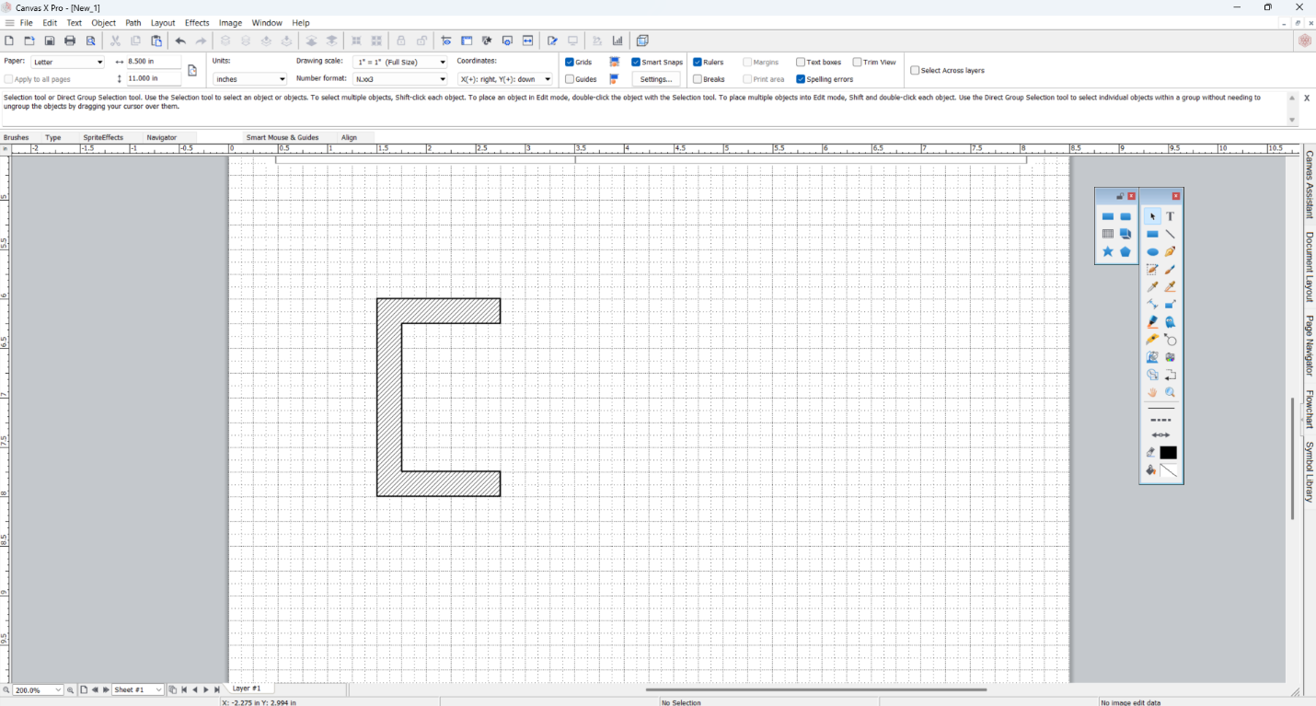
Task: Open the Paper size dropdown
Action: tap(69, 63)
